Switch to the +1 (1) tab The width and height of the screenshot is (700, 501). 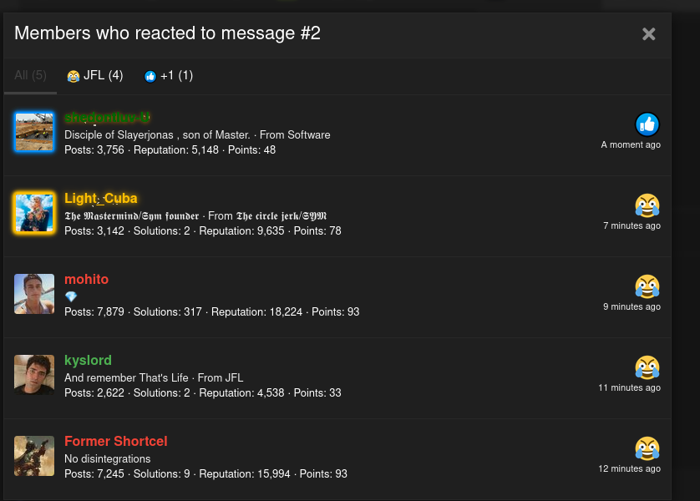168,76
